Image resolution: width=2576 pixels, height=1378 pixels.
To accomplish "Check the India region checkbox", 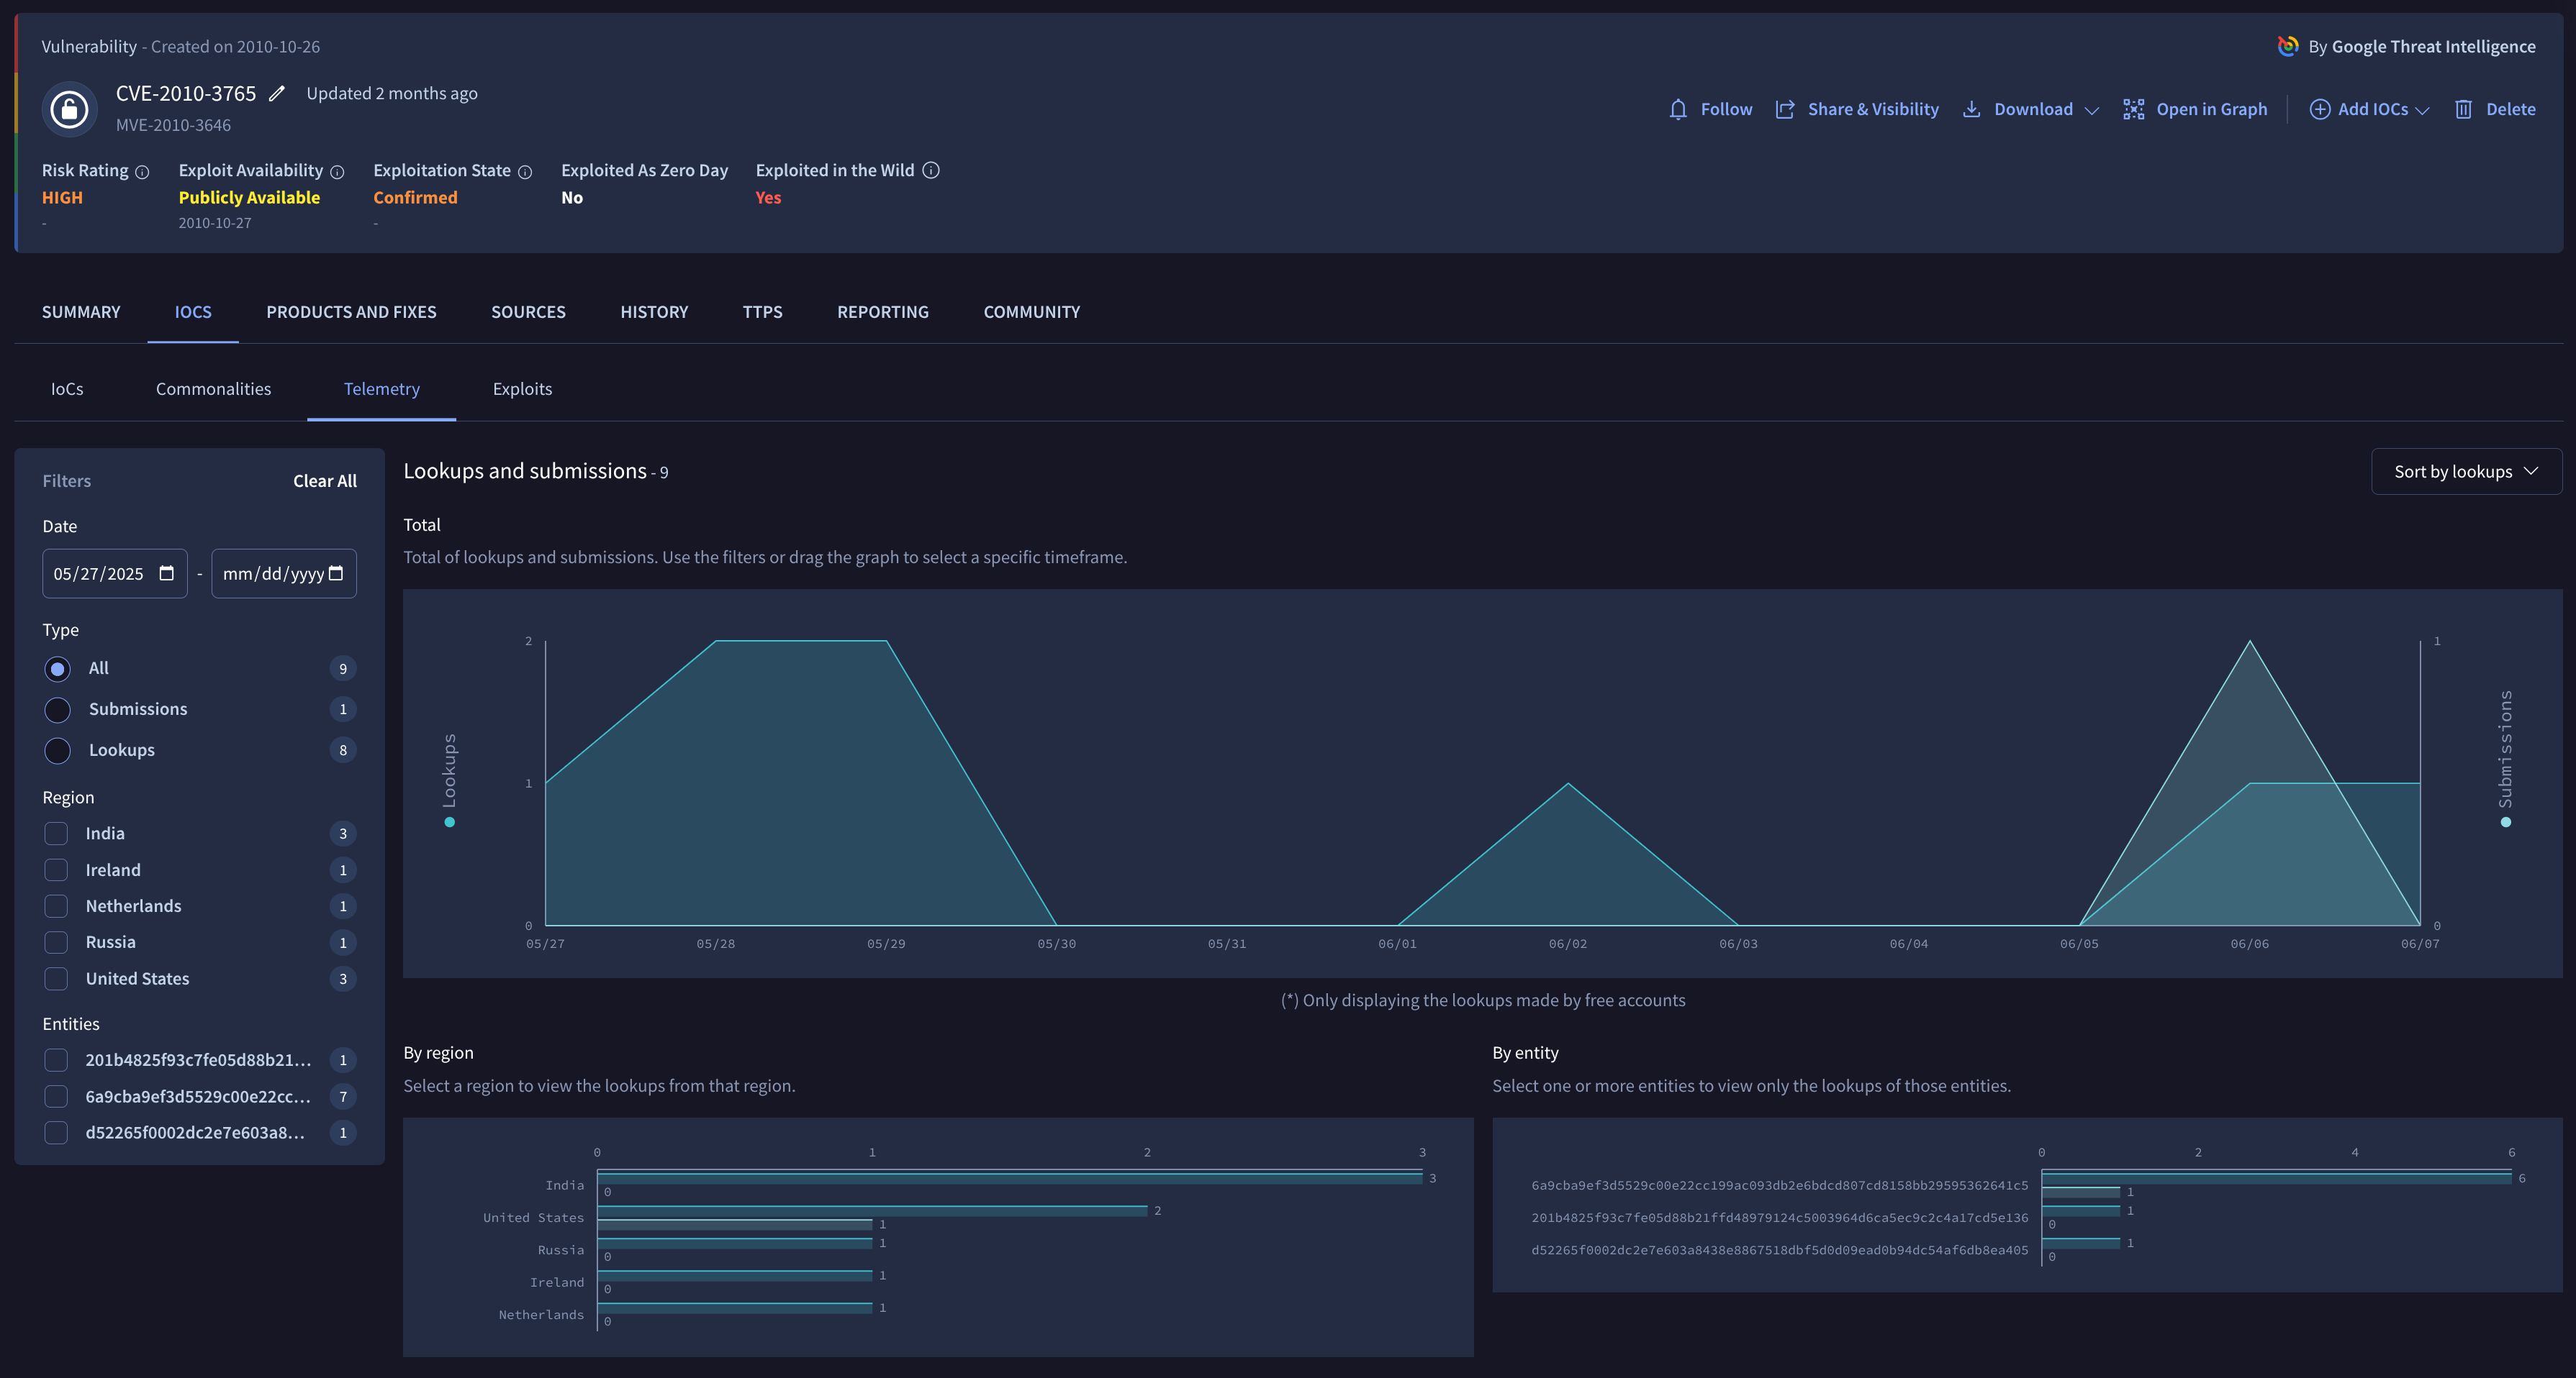I will 56,834.
